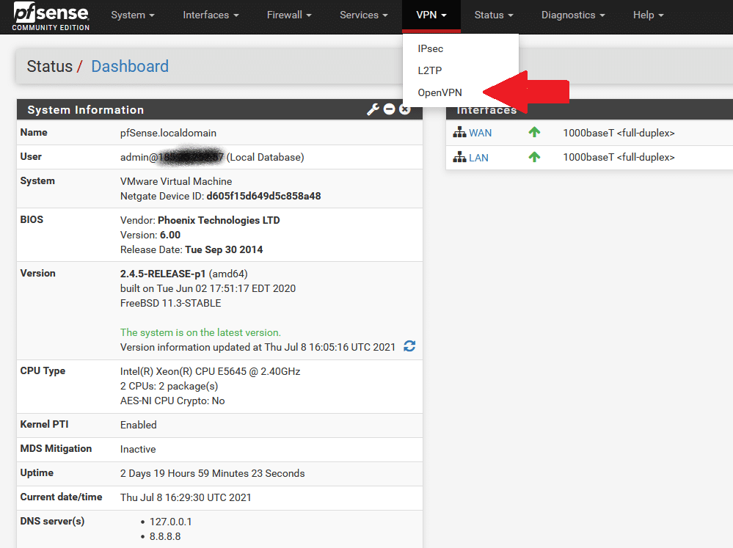The height and width of the screenshot is (548, 733).
Task: Refresh version information with circular arrows icon
Action: pyautogui.click(x=409, y=346)
